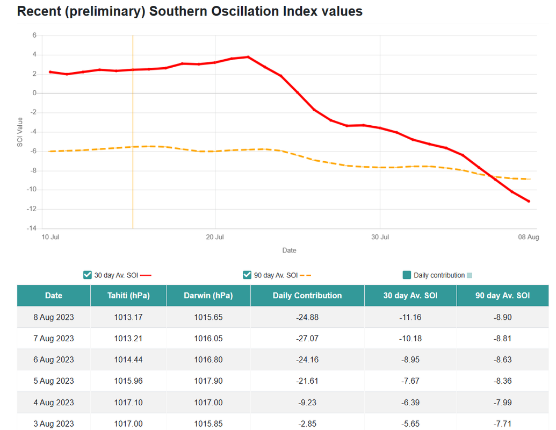The image size is (556, 430).
Task: Click 90 day SOI value -7.71
Action: click(502, 424)
